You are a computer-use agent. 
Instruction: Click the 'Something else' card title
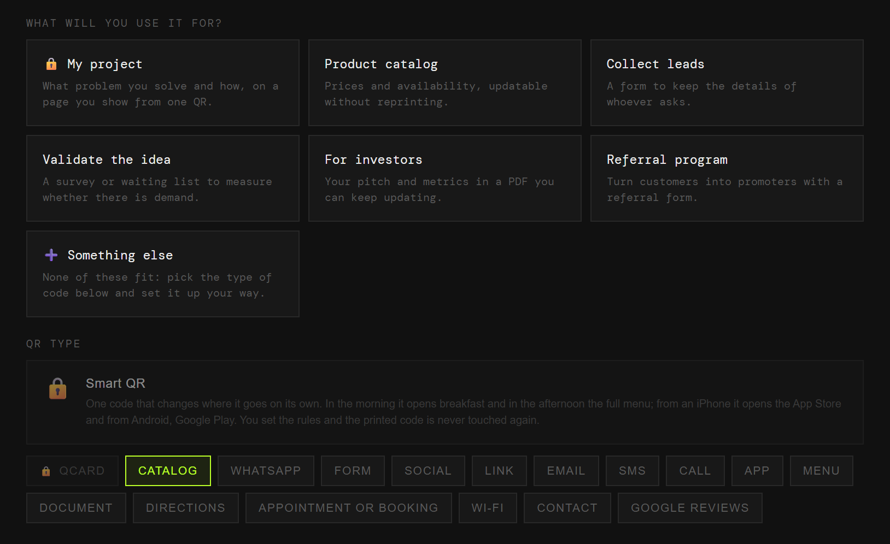(x=120, y=256)
